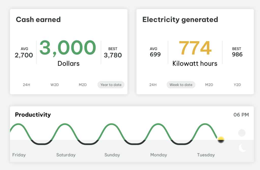Select Monday on the timeline

pyautogui.click(x=158, y=155)
